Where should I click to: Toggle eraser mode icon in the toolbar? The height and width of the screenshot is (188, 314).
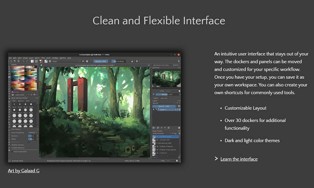point(83,61)
